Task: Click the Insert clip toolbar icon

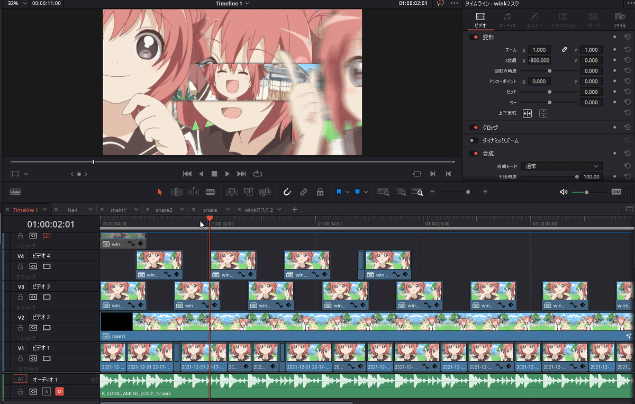Action: pyautogui.click(x=231, y=192)
